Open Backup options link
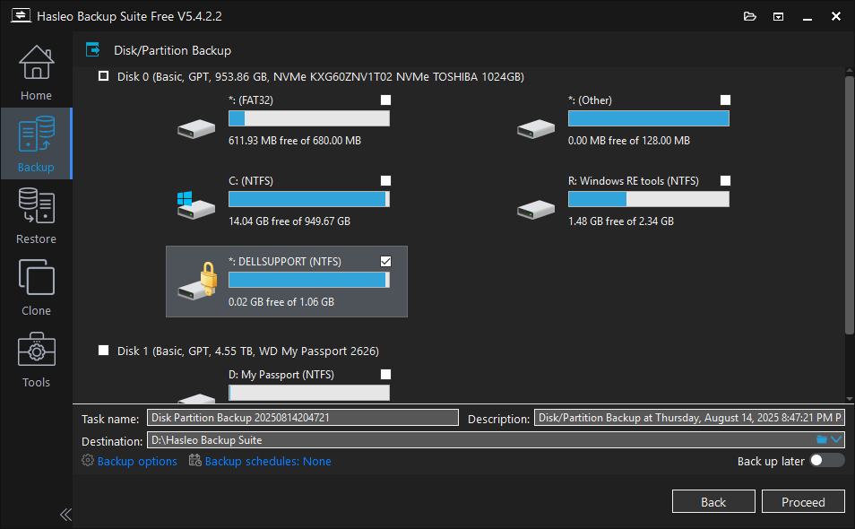855x529 pixels. pyautogui.click(x=137, y=462)
